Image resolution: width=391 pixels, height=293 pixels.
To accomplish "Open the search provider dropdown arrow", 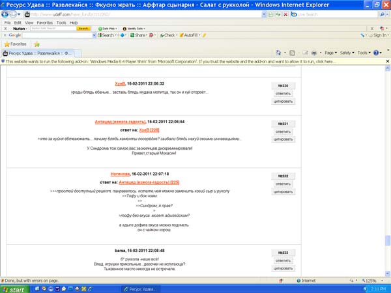I will [x=387, y=14].
